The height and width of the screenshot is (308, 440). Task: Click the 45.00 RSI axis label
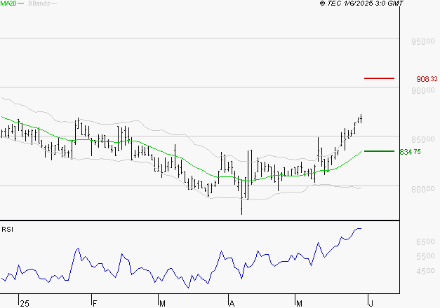coord(425,271)
